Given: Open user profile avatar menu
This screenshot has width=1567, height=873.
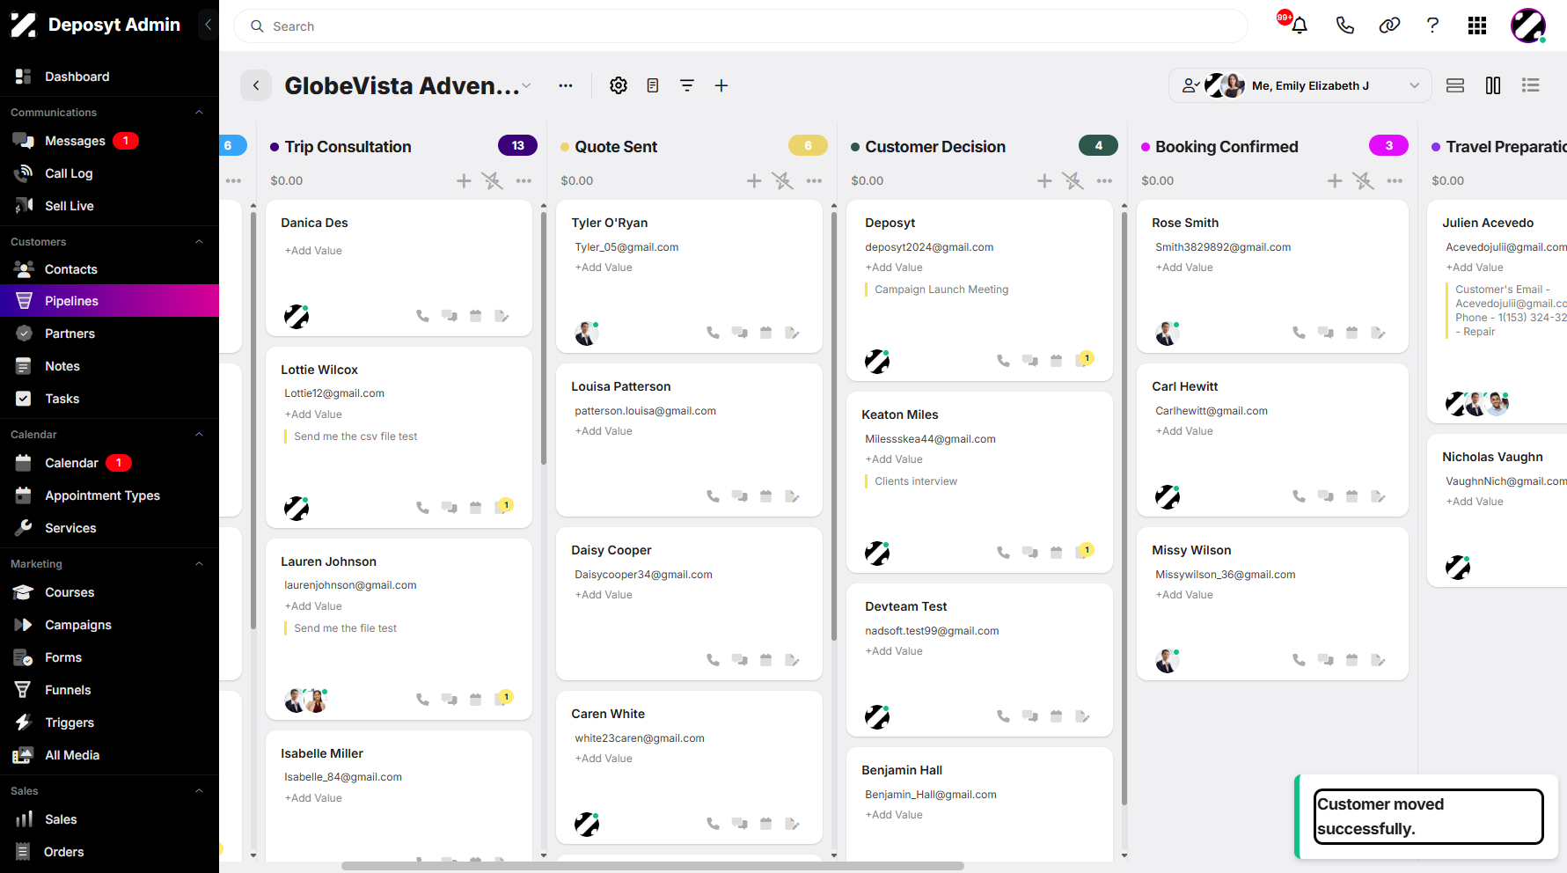Looking at the screenshot, I should coord(1528,26).
